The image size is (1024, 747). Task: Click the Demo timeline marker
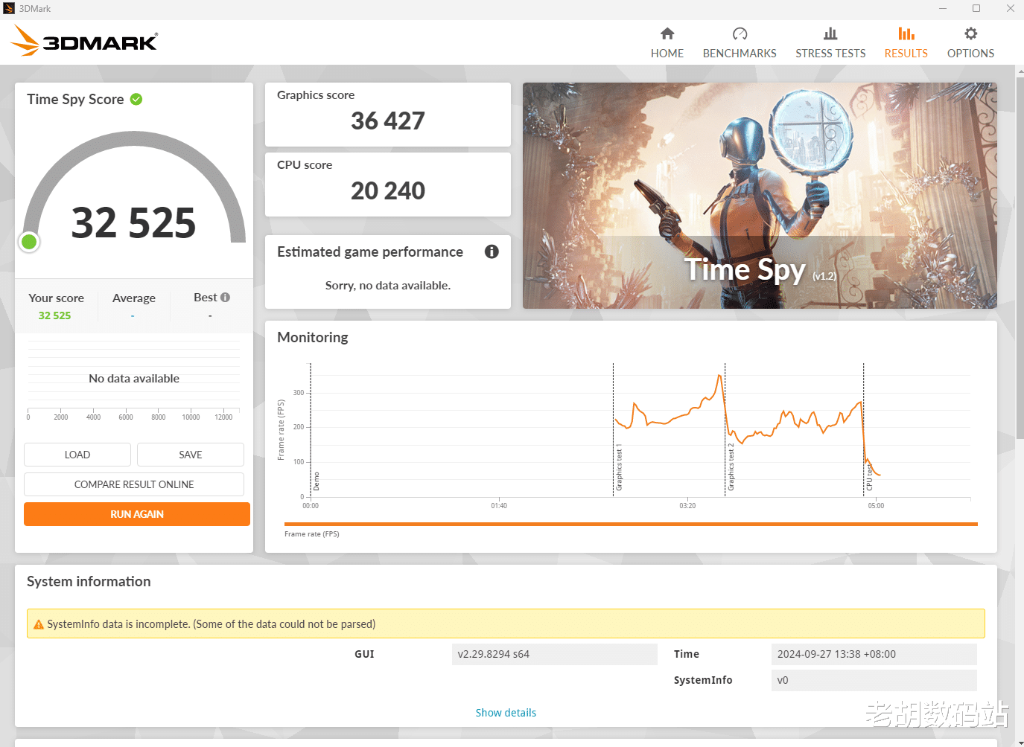[x=316, y=481]
